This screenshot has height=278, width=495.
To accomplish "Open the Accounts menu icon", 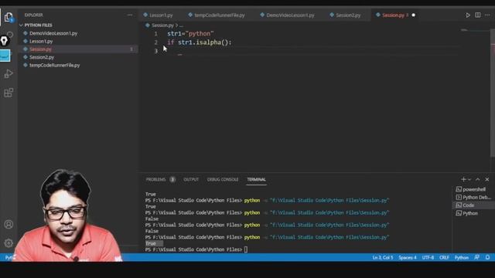I will point(9,224).
